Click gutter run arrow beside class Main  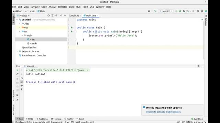(x=72, y=27)
